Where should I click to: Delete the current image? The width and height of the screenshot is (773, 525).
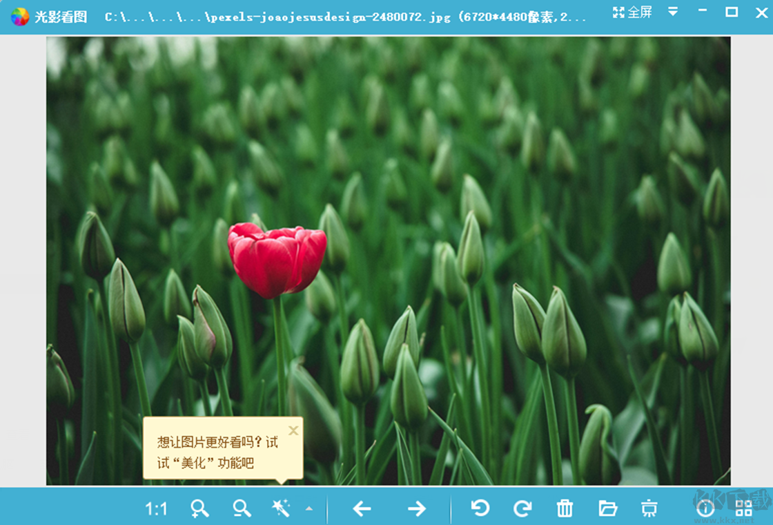coord(565,508)
